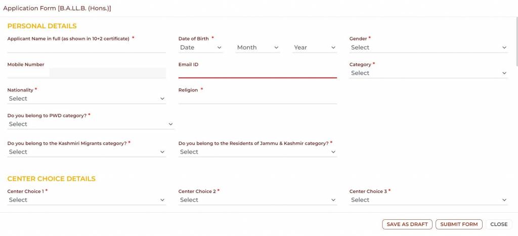
Task: Open the Kashmiri Migrants category dropdown
Action: (87, 152)
